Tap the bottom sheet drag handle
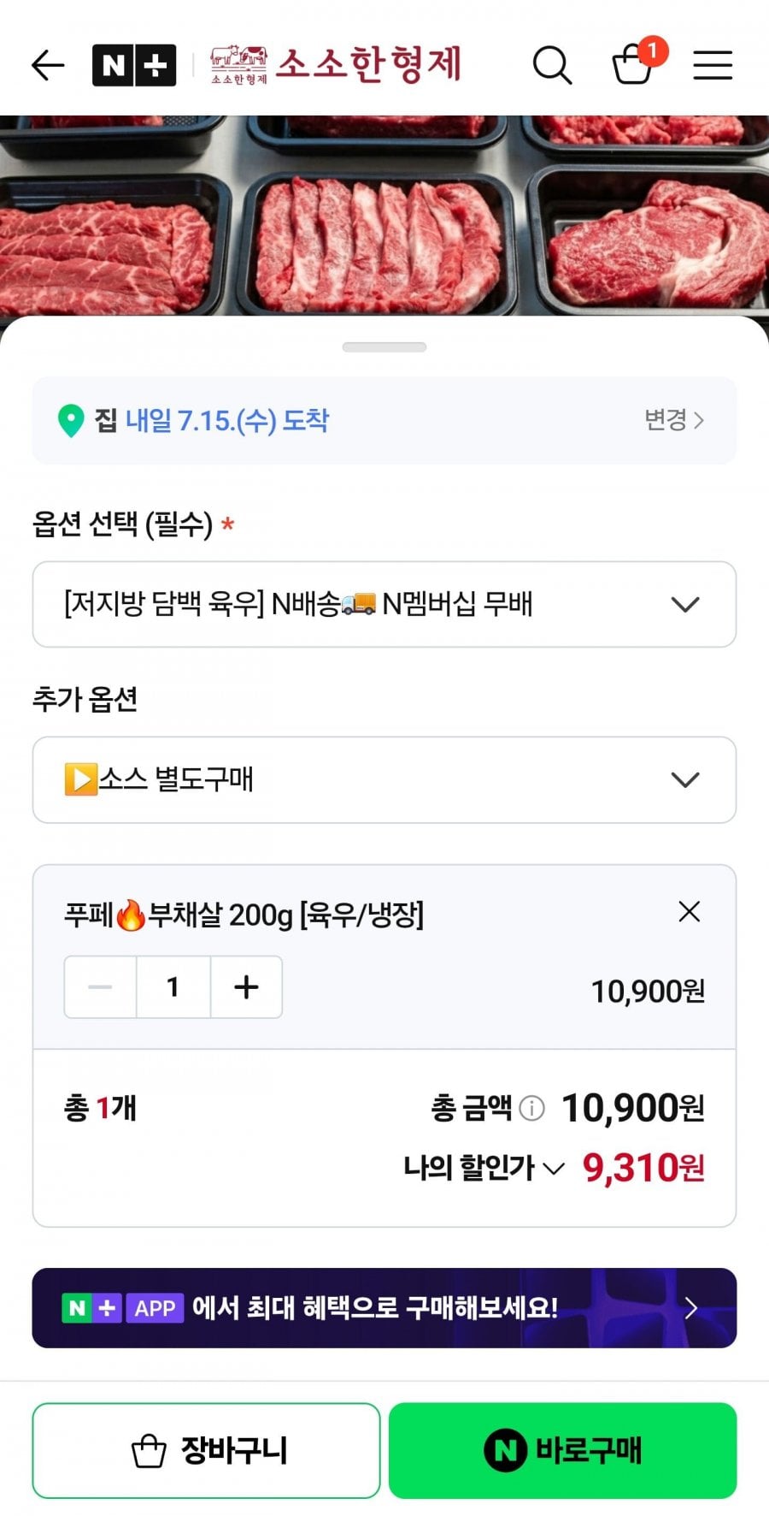769x1516 pixels. 384,347
